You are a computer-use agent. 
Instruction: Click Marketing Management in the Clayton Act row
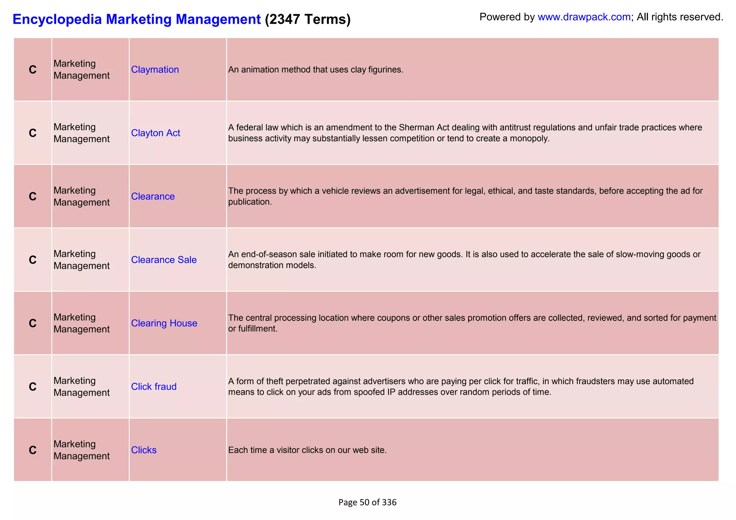(x=82, y=133)
